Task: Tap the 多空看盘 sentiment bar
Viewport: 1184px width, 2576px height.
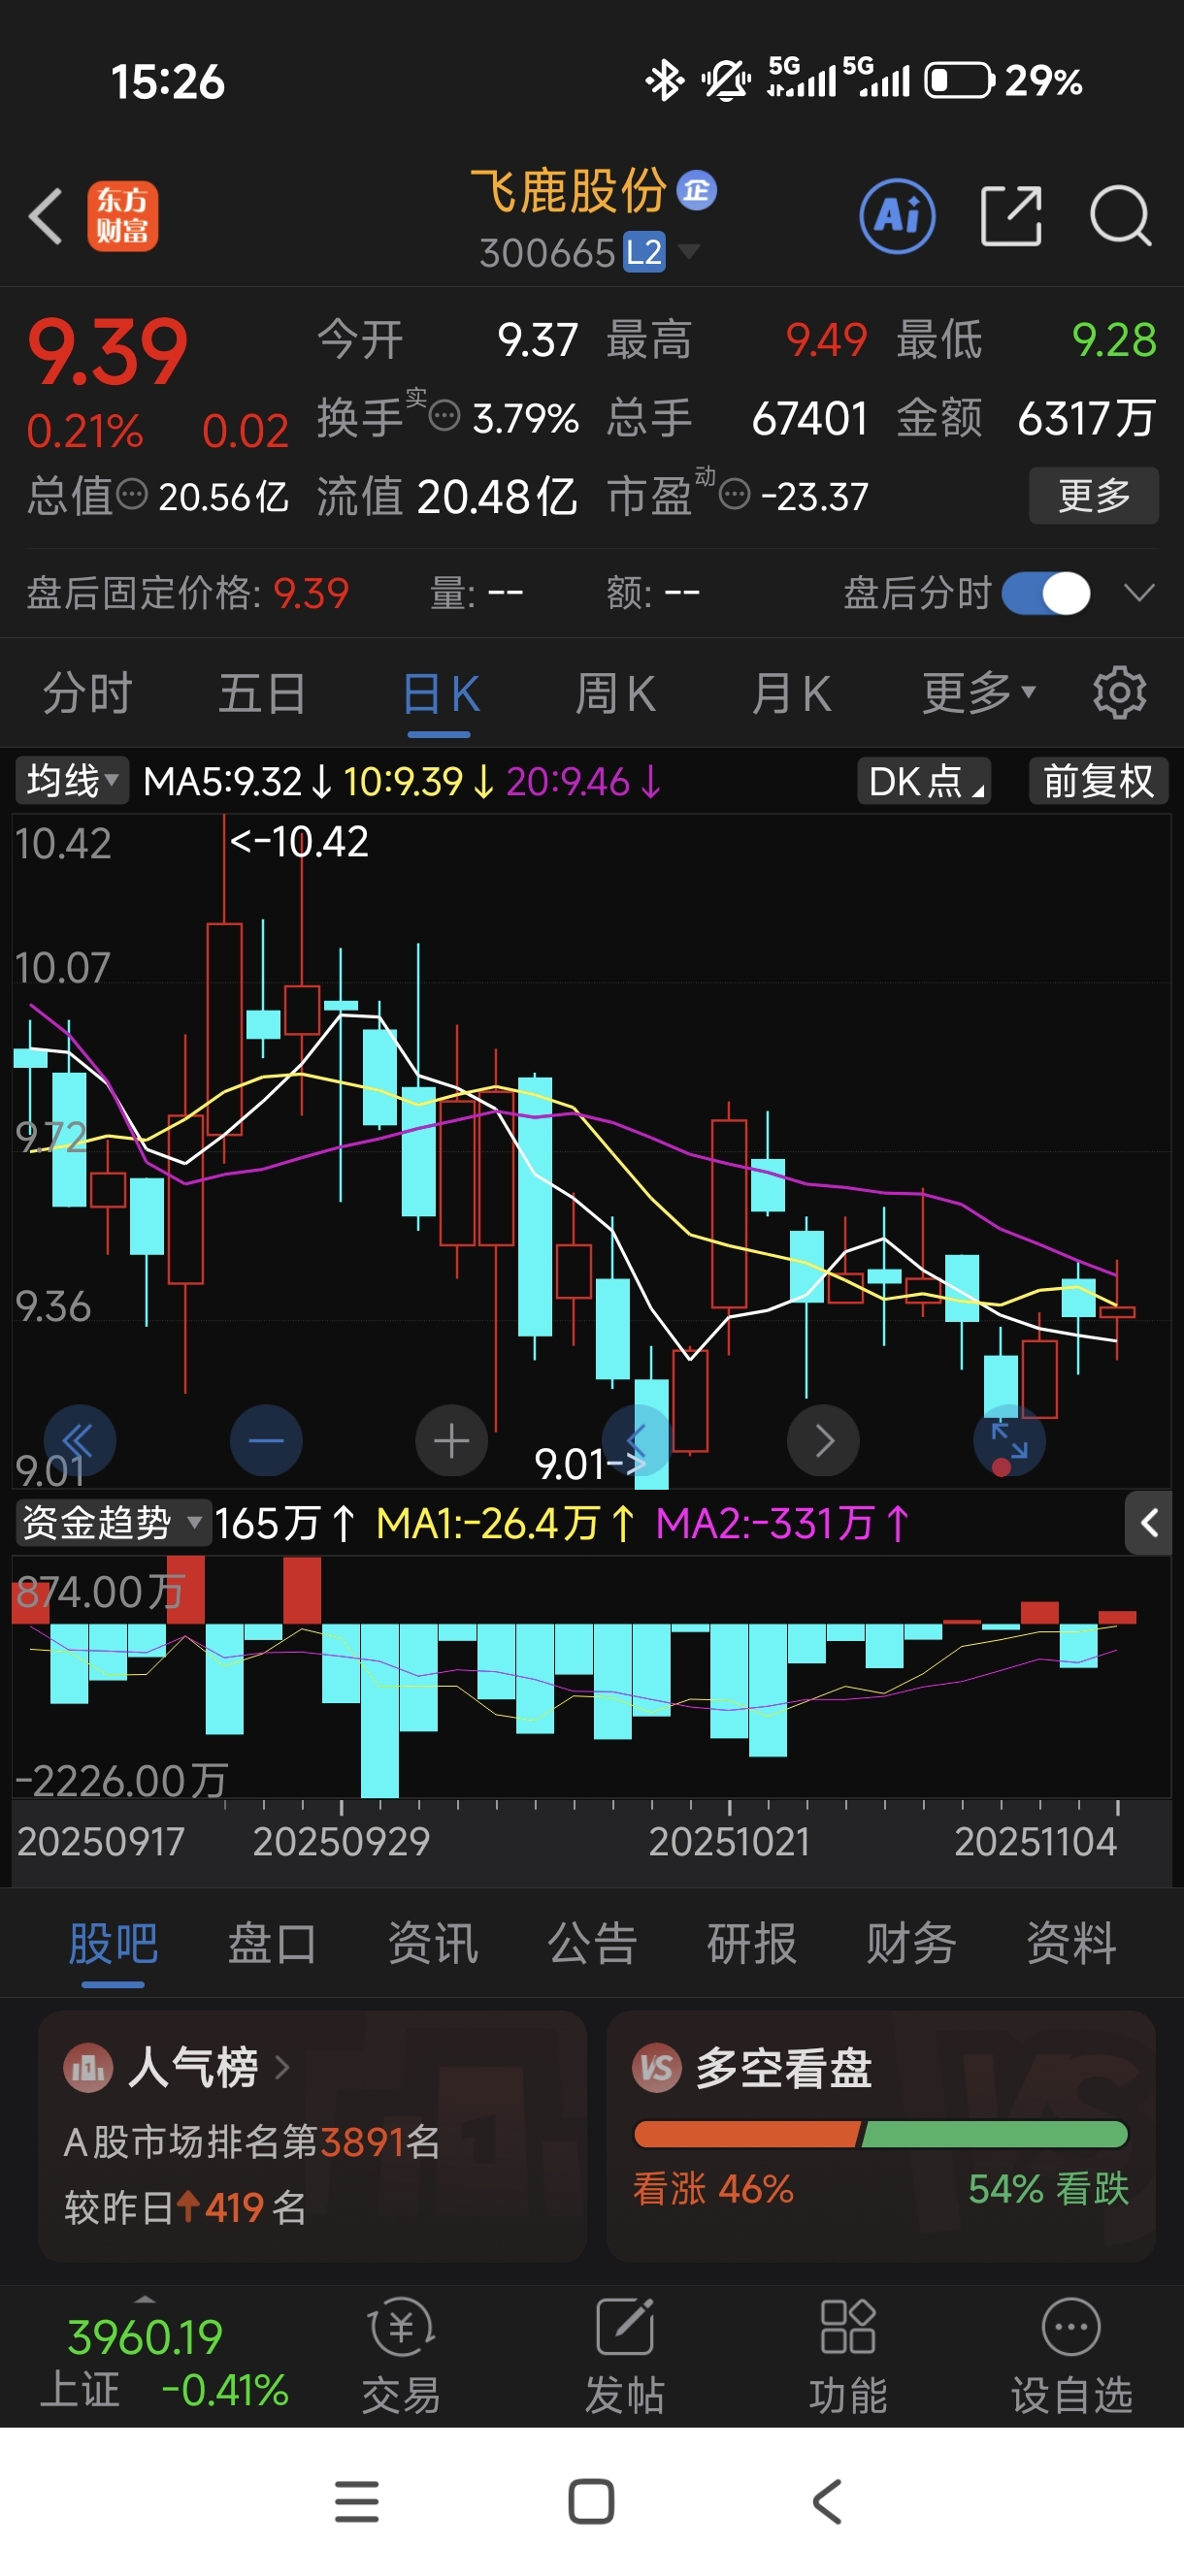Action: (x=881, y=2134)
